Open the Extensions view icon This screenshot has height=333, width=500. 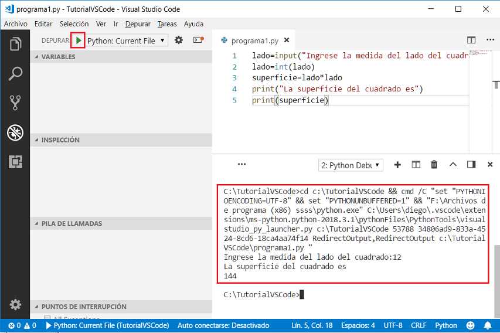15,162
